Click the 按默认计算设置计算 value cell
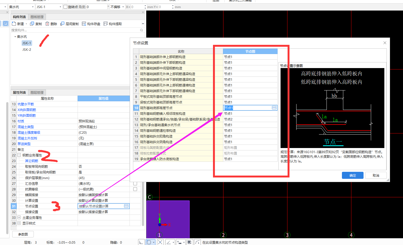 click(104, 200)
